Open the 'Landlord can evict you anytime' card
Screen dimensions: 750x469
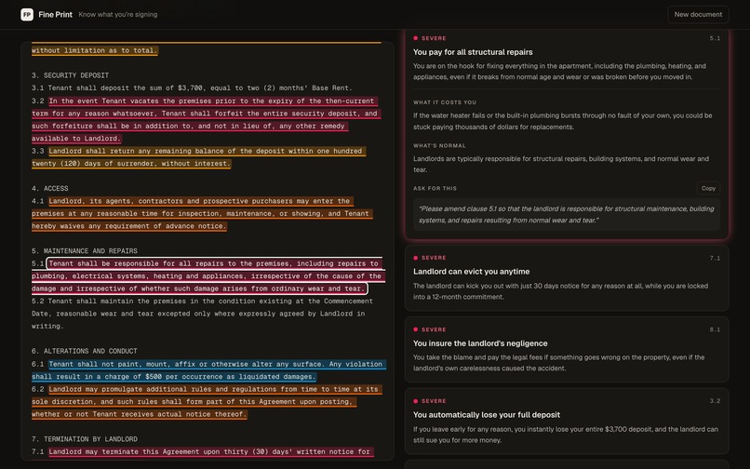tap(567, 278)
